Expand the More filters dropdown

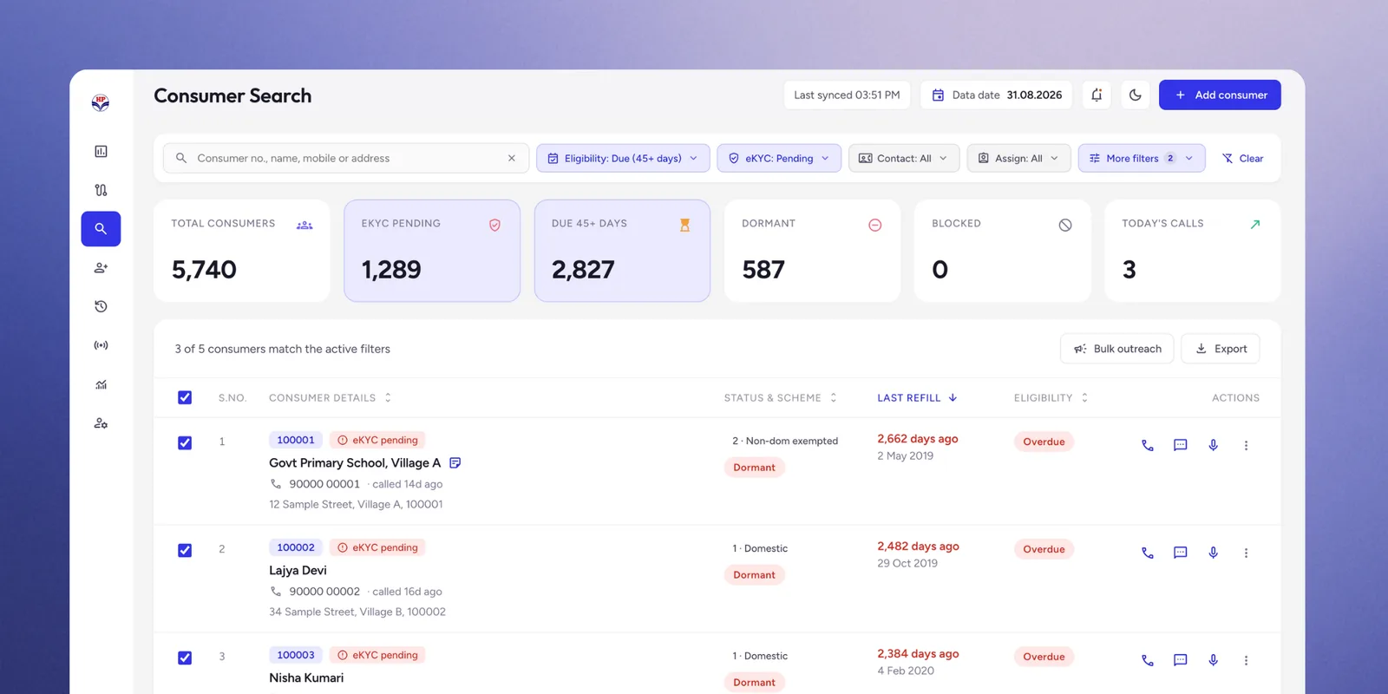point(1142,158)
